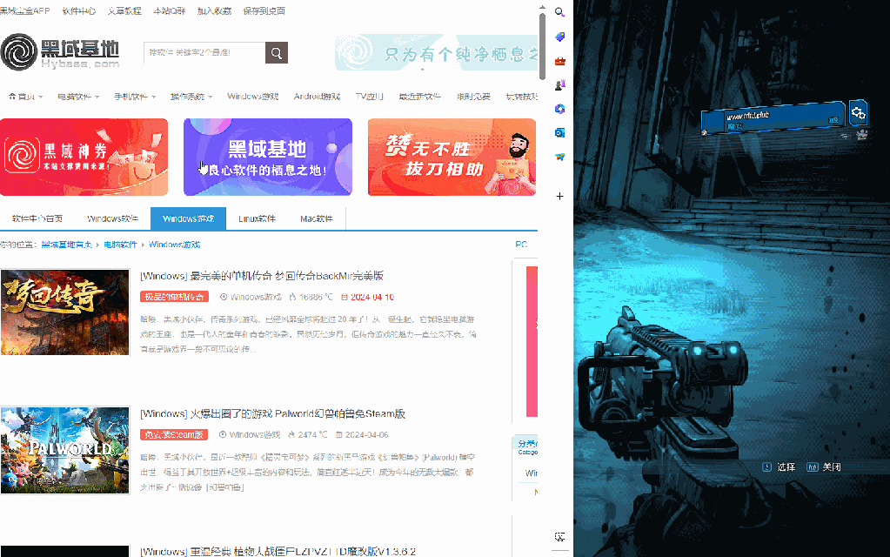Open the Windows游戏 main nav item
The width and height of the screenshot is (890, 557).
click(252, 97)
